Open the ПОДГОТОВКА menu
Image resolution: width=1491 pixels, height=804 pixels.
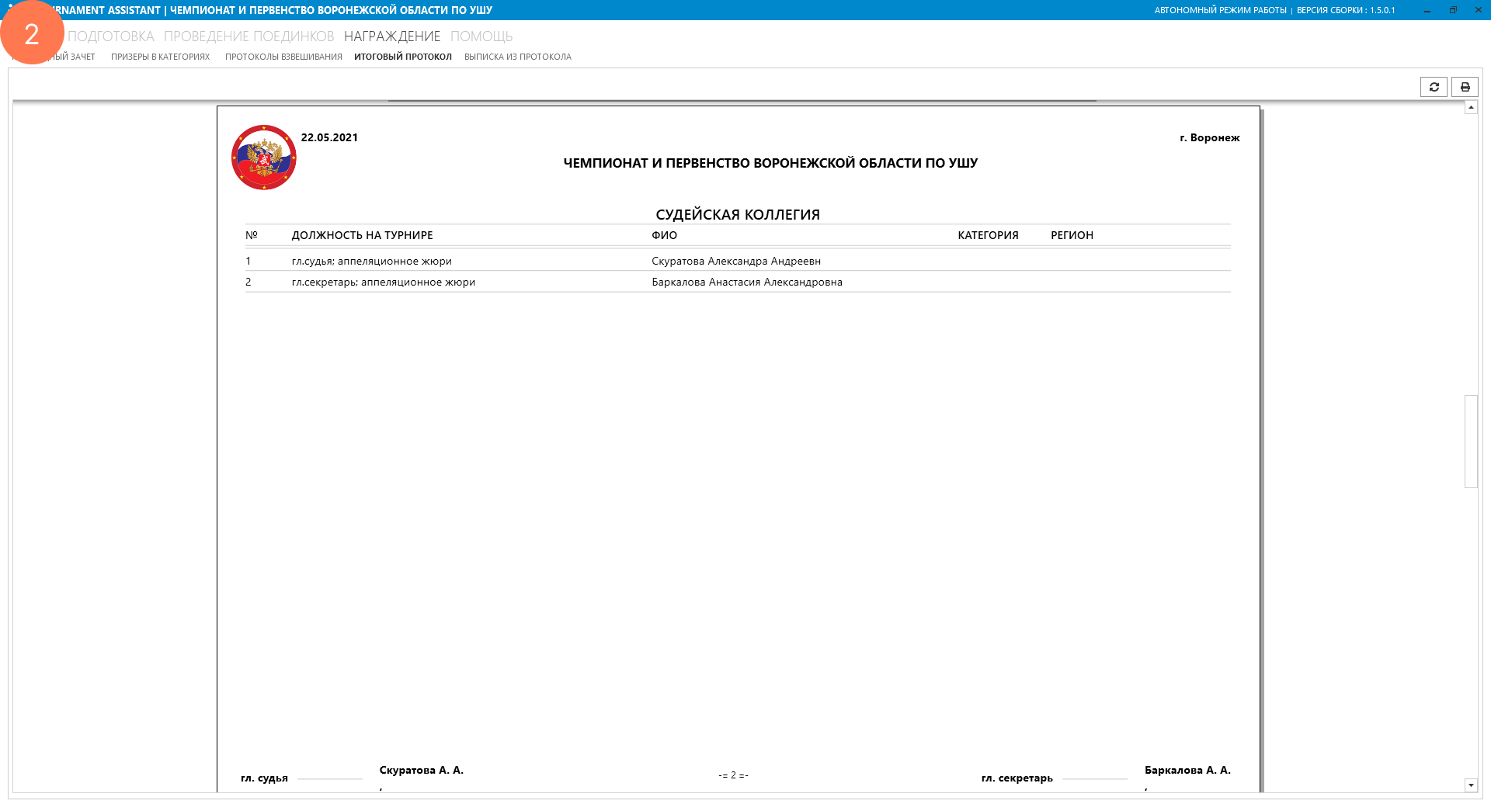click(111, 36)
